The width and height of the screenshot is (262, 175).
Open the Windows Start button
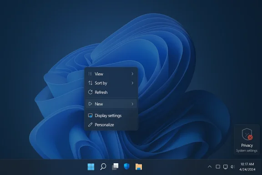tap(91, 167)
